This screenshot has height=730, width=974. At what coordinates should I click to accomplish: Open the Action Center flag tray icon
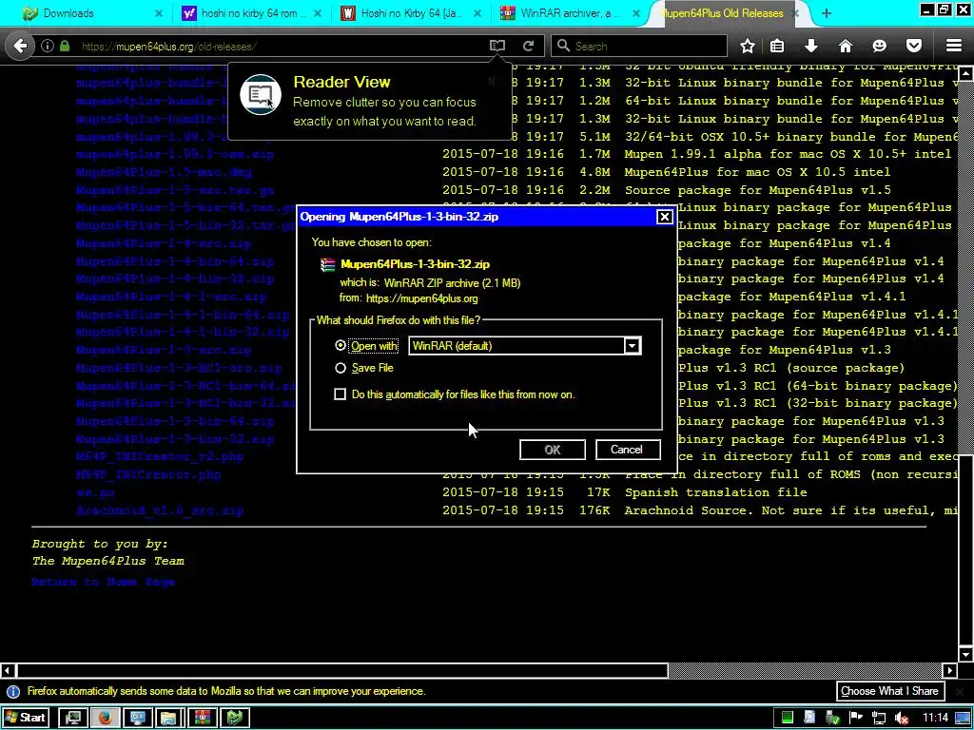coord(856,718)
